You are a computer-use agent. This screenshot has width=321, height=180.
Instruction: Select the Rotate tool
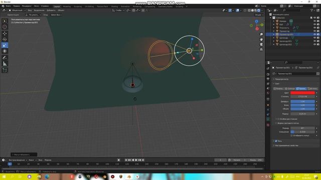[5, 39]
